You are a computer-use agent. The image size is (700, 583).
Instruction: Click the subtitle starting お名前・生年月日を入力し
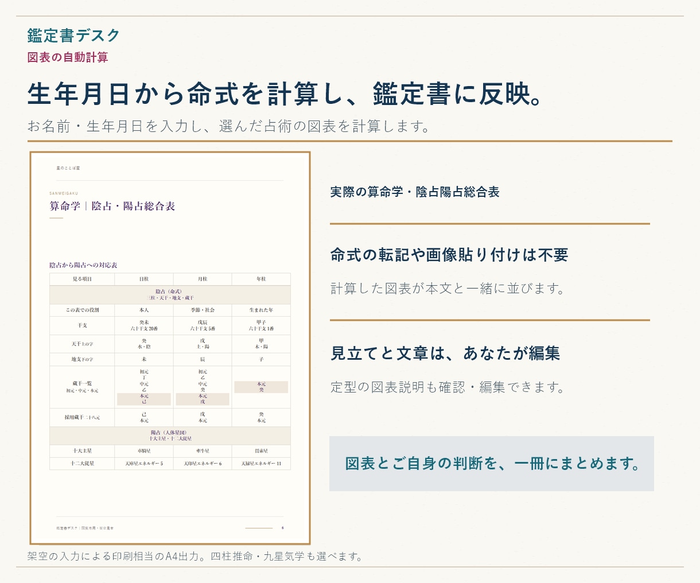point(228,126)
